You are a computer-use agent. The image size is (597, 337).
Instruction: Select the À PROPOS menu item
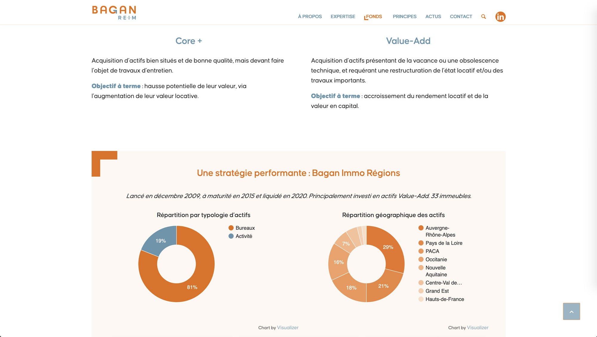coord(310,16)
